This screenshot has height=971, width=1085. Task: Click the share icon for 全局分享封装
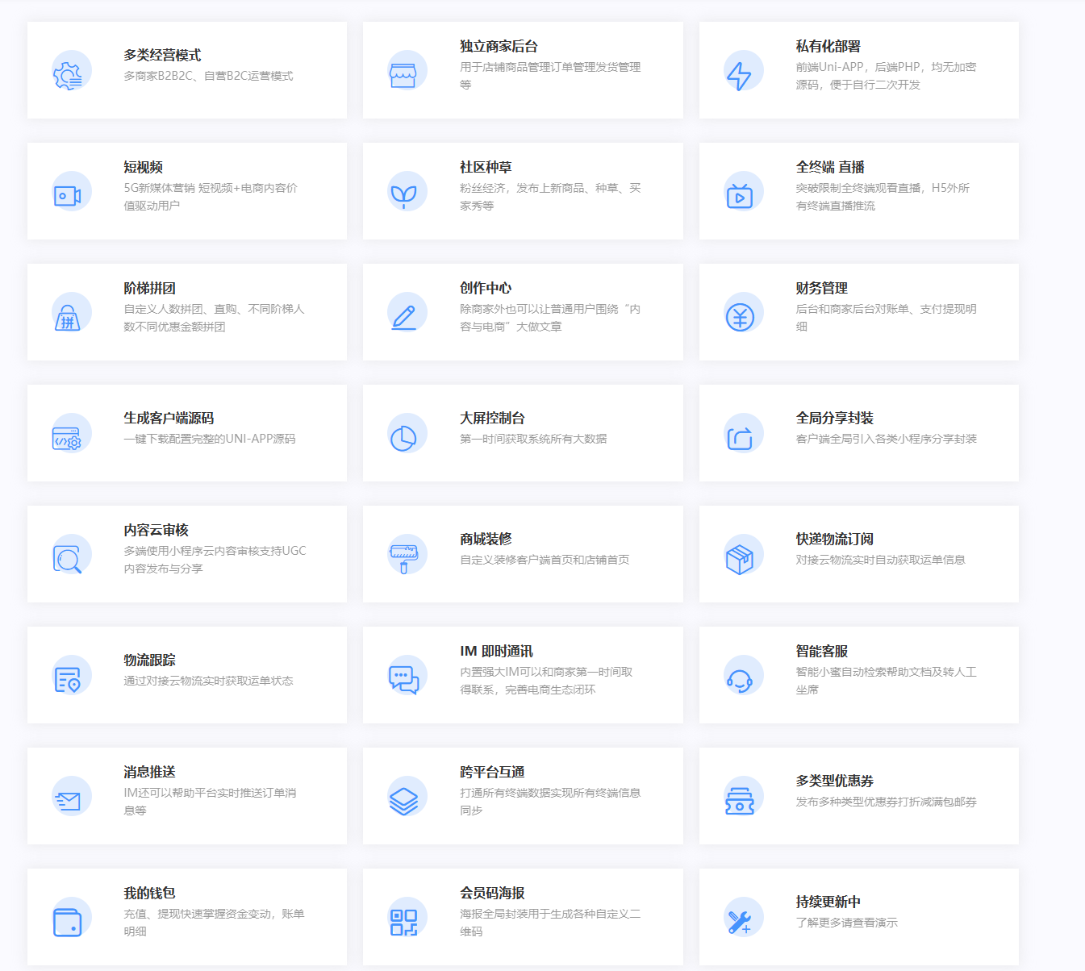coord(740,438)
